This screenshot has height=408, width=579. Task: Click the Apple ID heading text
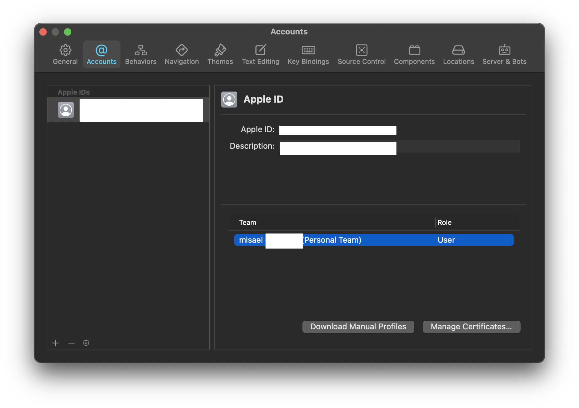pos(263,99)
